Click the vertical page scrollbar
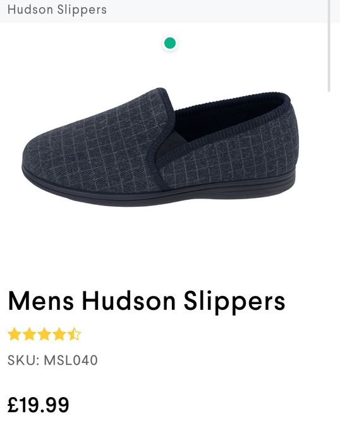 (x=329, y=46)
